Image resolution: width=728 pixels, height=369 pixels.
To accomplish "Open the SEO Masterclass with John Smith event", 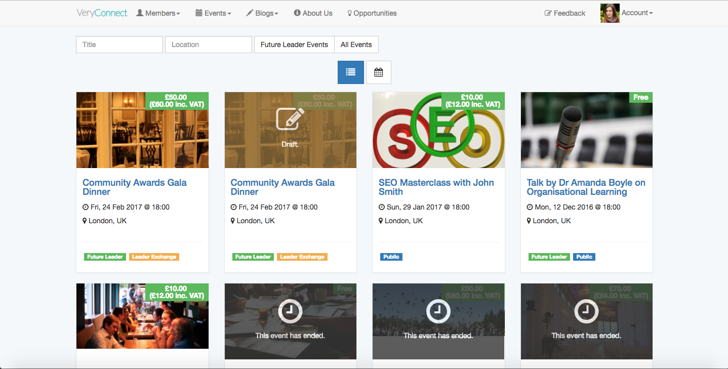I will [436, 187].
